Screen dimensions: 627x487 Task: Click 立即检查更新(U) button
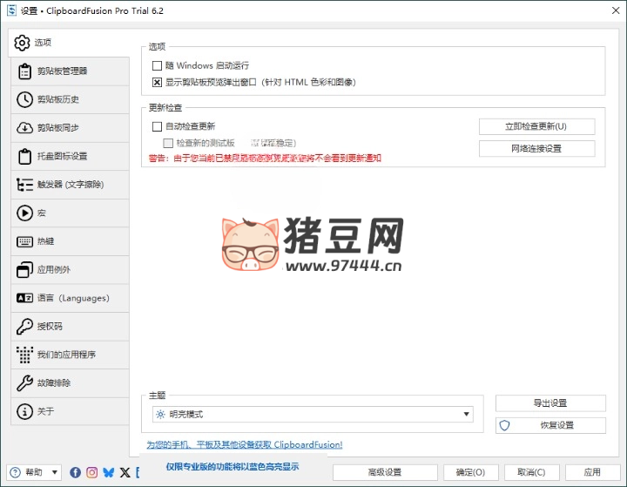536,127
